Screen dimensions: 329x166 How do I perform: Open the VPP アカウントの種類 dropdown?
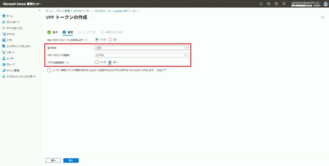coord(141,55)
